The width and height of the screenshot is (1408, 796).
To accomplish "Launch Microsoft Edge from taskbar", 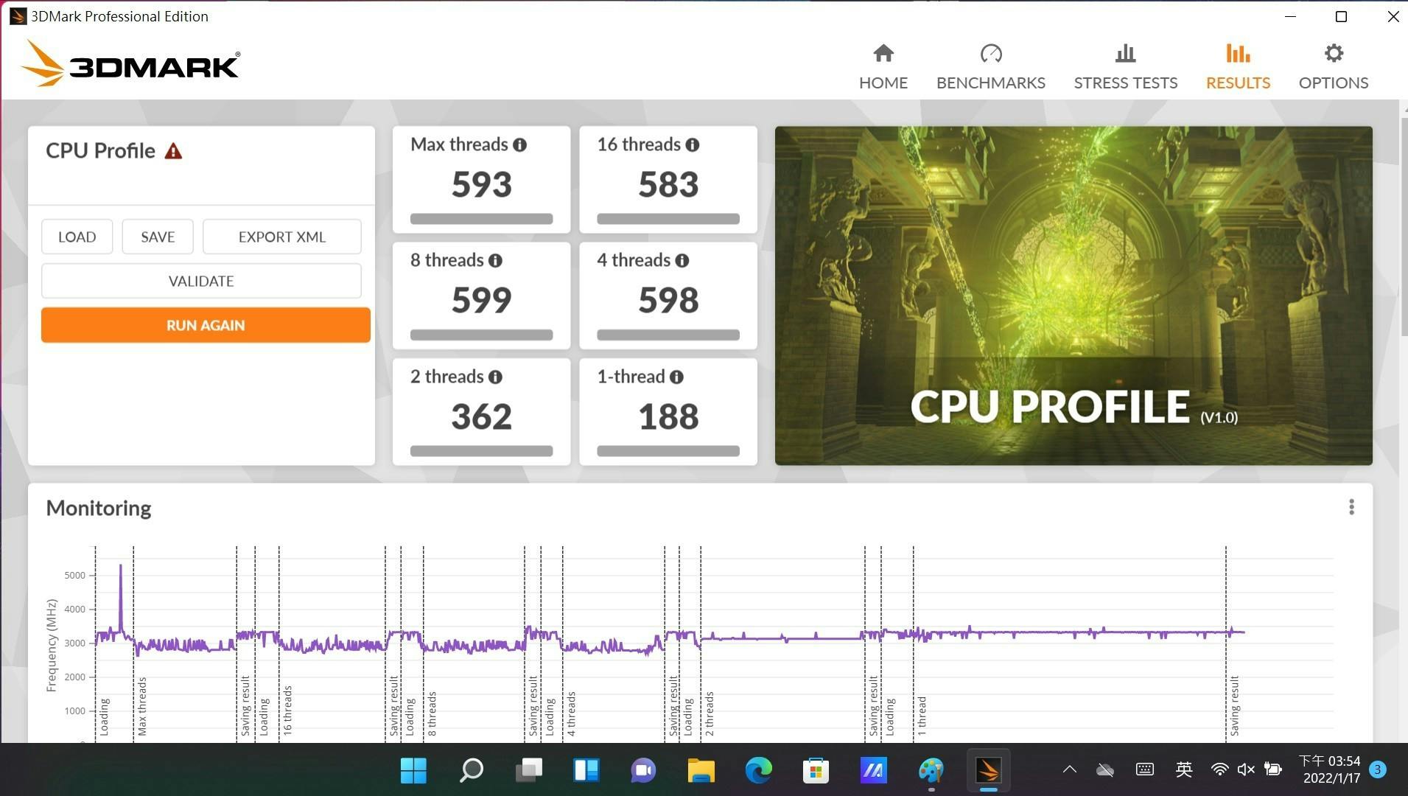I will pos(758,770).
